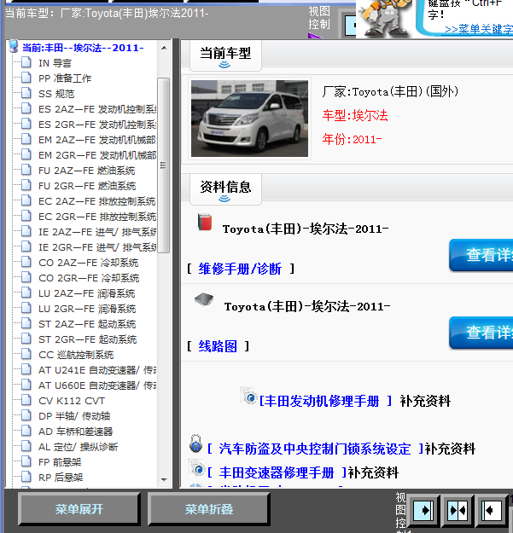Screen dimensions: 513x533
Task: Open the IN 导言 chapter
Action: pos(55,63)
